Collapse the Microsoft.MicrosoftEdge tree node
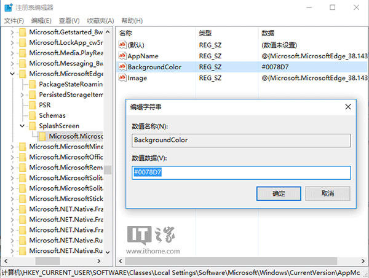 (12, 74)
